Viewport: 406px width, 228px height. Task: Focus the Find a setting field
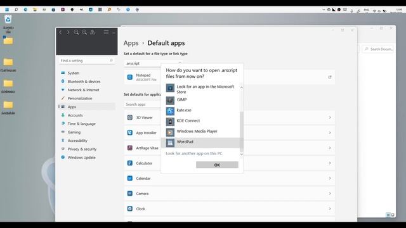[x=87, y=61]
